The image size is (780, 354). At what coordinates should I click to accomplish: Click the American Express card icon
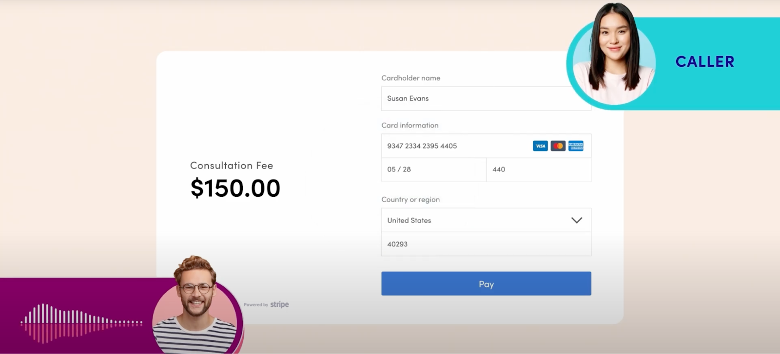[x=576, y=146]
